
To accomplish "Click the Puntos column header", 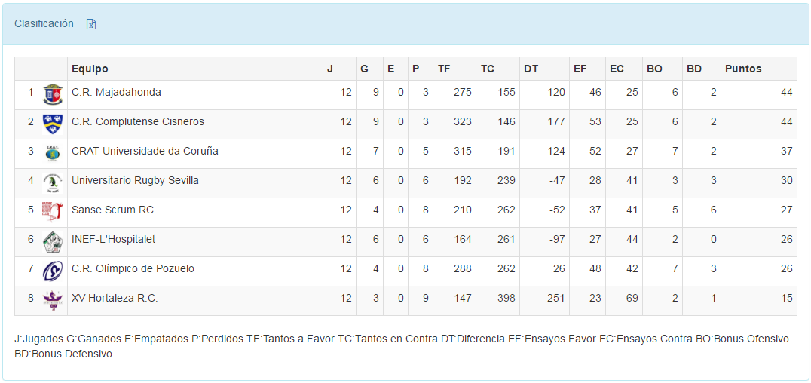I will [743, 69].
